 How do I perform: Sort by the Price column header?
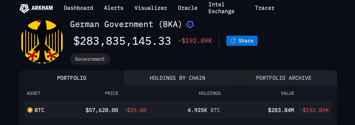pyautogui.click(x=111, y=93)
